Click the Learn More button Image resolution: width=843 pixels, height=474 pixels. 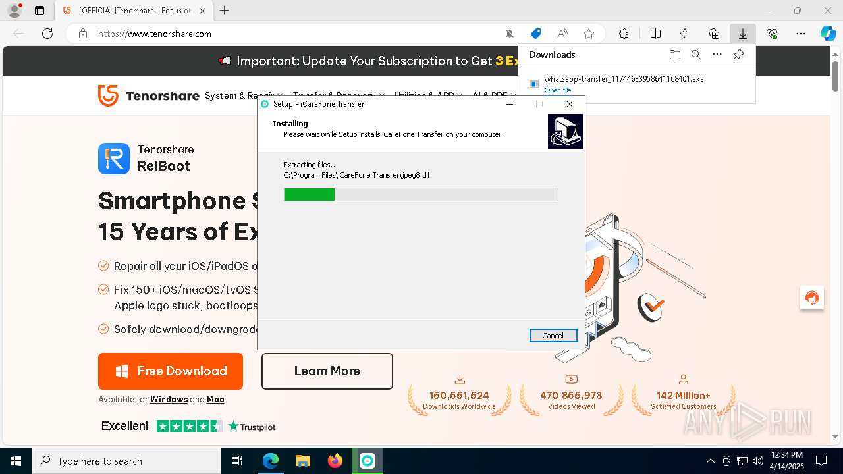click(x=327, y=371)
